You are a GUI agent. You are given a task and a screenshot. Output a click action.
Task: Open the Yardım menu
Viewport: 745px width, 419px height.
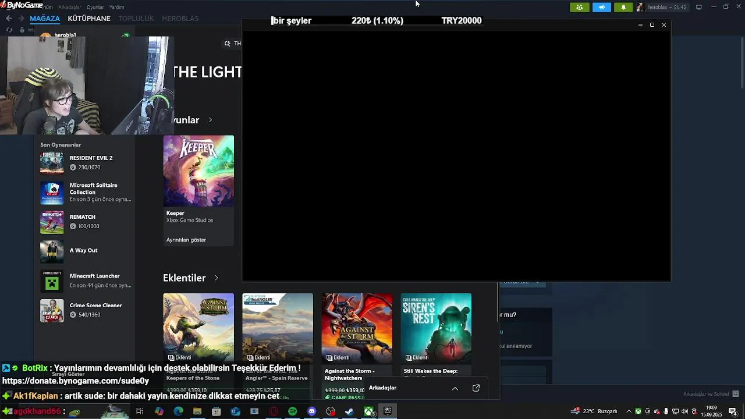click(x=116, y=7)
